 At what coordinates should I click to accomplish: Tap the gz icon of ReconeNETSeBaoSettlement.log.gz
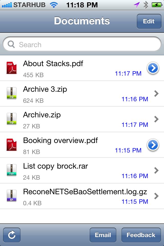pyautogui.click(x=12, y=196)
